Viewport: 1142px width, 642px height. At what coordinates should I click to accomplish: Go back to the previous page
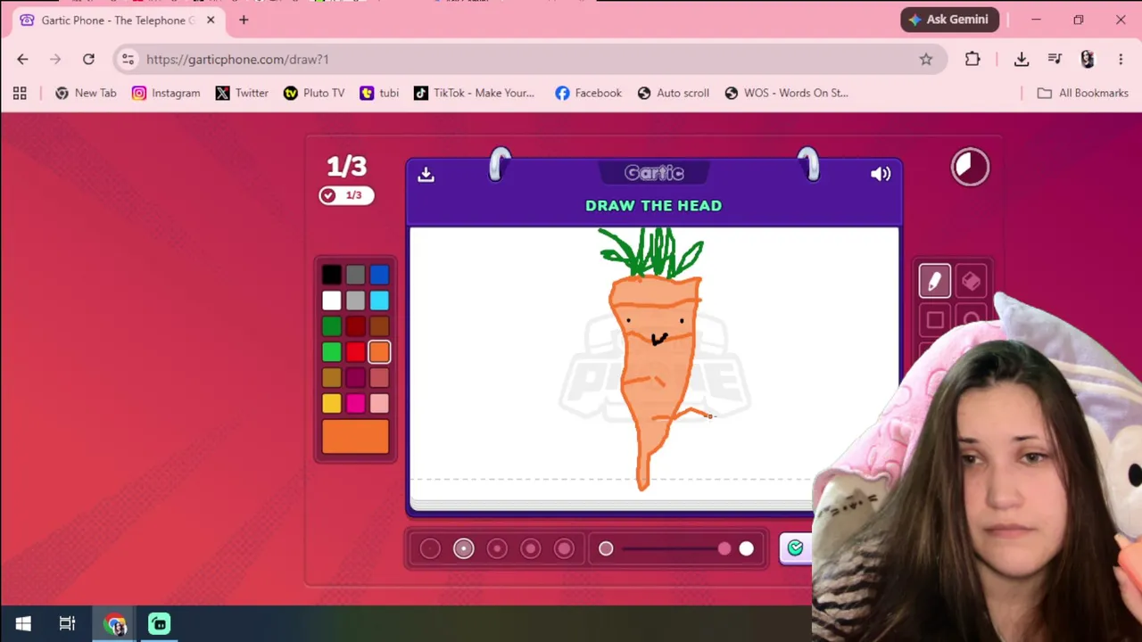(x=22, y=59)
